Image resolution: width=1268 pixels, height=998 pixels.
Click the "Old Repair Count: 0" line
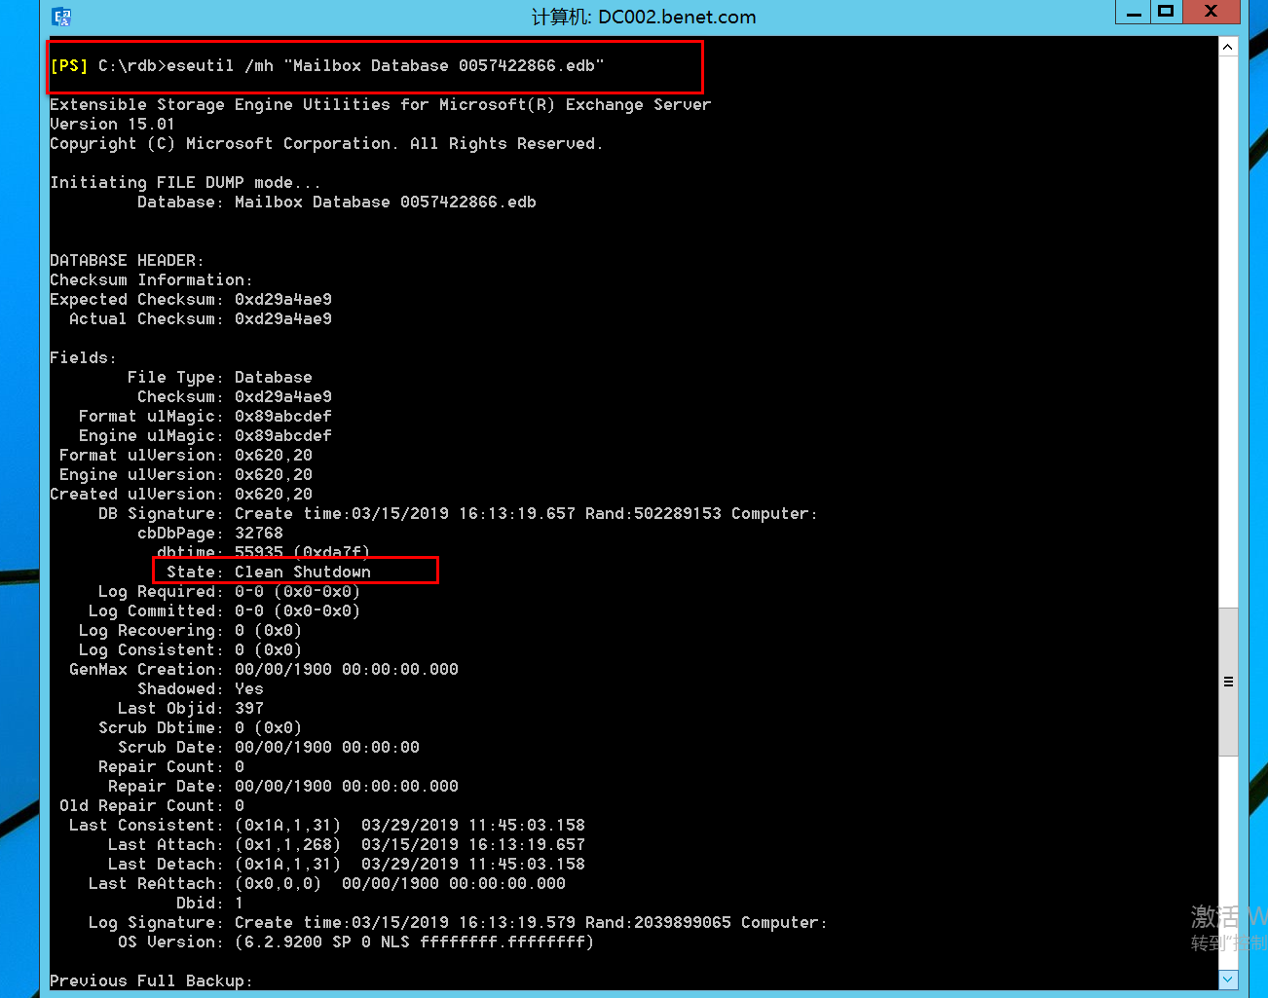click(152, 805)
